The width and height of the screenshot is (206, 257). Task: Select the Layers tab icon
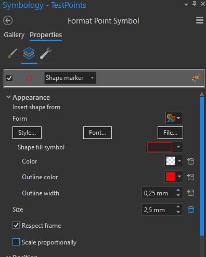coord(29,53)
